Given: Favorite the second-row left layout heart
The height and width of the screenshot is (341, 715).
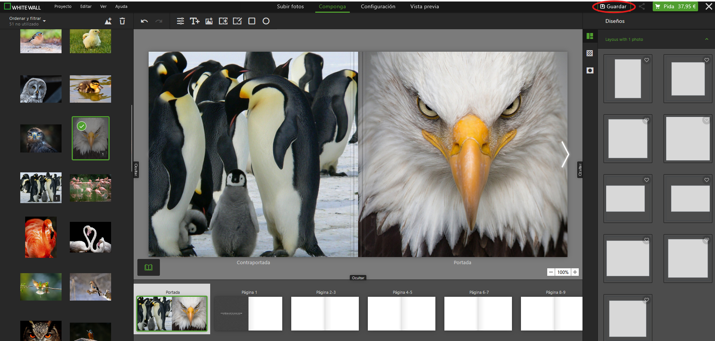Looking at the screenshot, I should coord(647,120).
